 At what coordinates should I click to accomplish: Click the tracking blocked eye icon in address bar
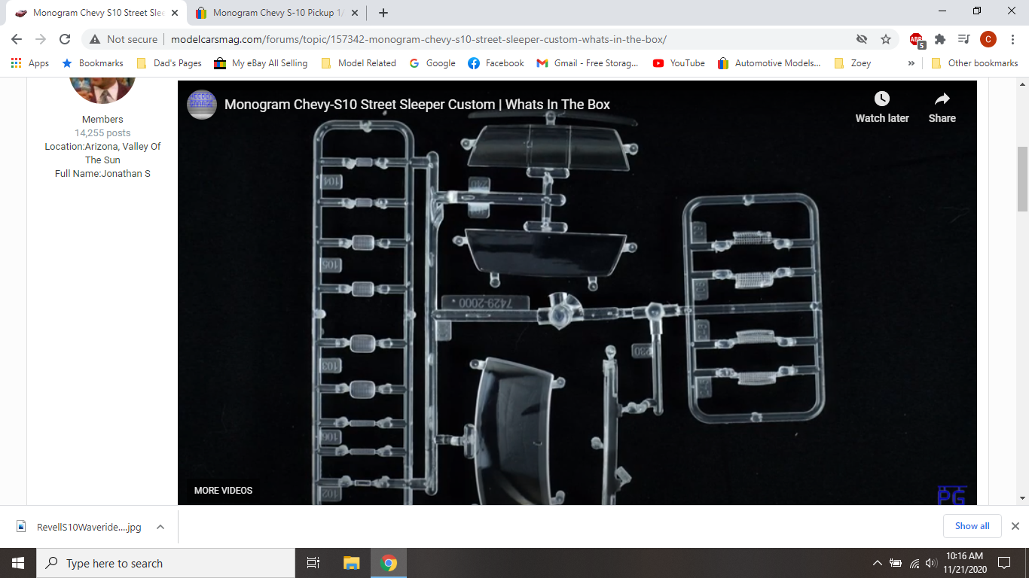coord(862,39)
